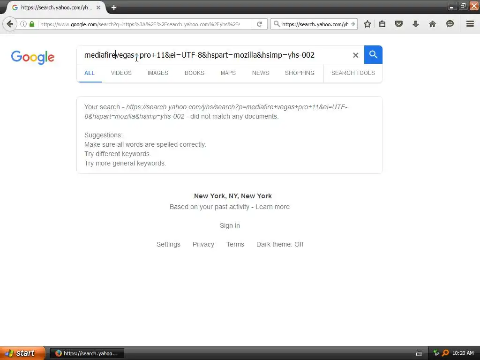Open a new tab with plus button
Viewport: 480px width, 360px height.
tap(114, 7)
